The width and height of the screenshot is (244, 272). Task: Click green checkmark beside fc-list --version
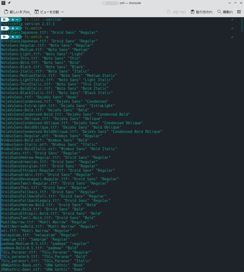tap(232, 20)
